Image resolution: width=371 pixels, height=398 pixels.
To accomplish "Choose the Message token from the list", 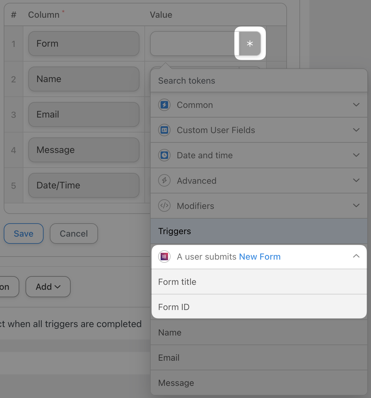I will tap(259, 383).
